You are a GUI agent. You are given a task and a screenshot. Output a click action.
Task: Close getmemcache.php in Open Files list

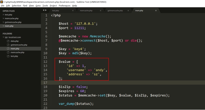tap(3, 22)
